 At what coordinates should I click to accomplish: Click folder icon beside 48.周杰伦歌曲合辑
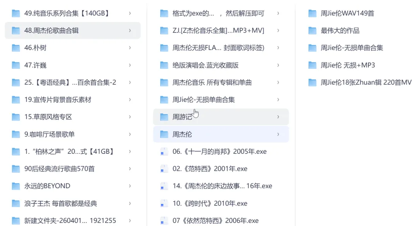click(x=16, y=31)
